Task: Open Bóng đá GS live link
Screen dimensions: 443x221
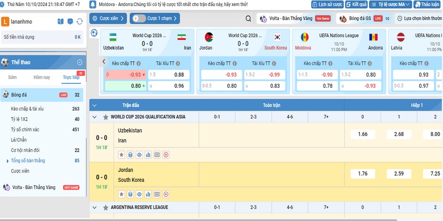Action: coord(364,18)
